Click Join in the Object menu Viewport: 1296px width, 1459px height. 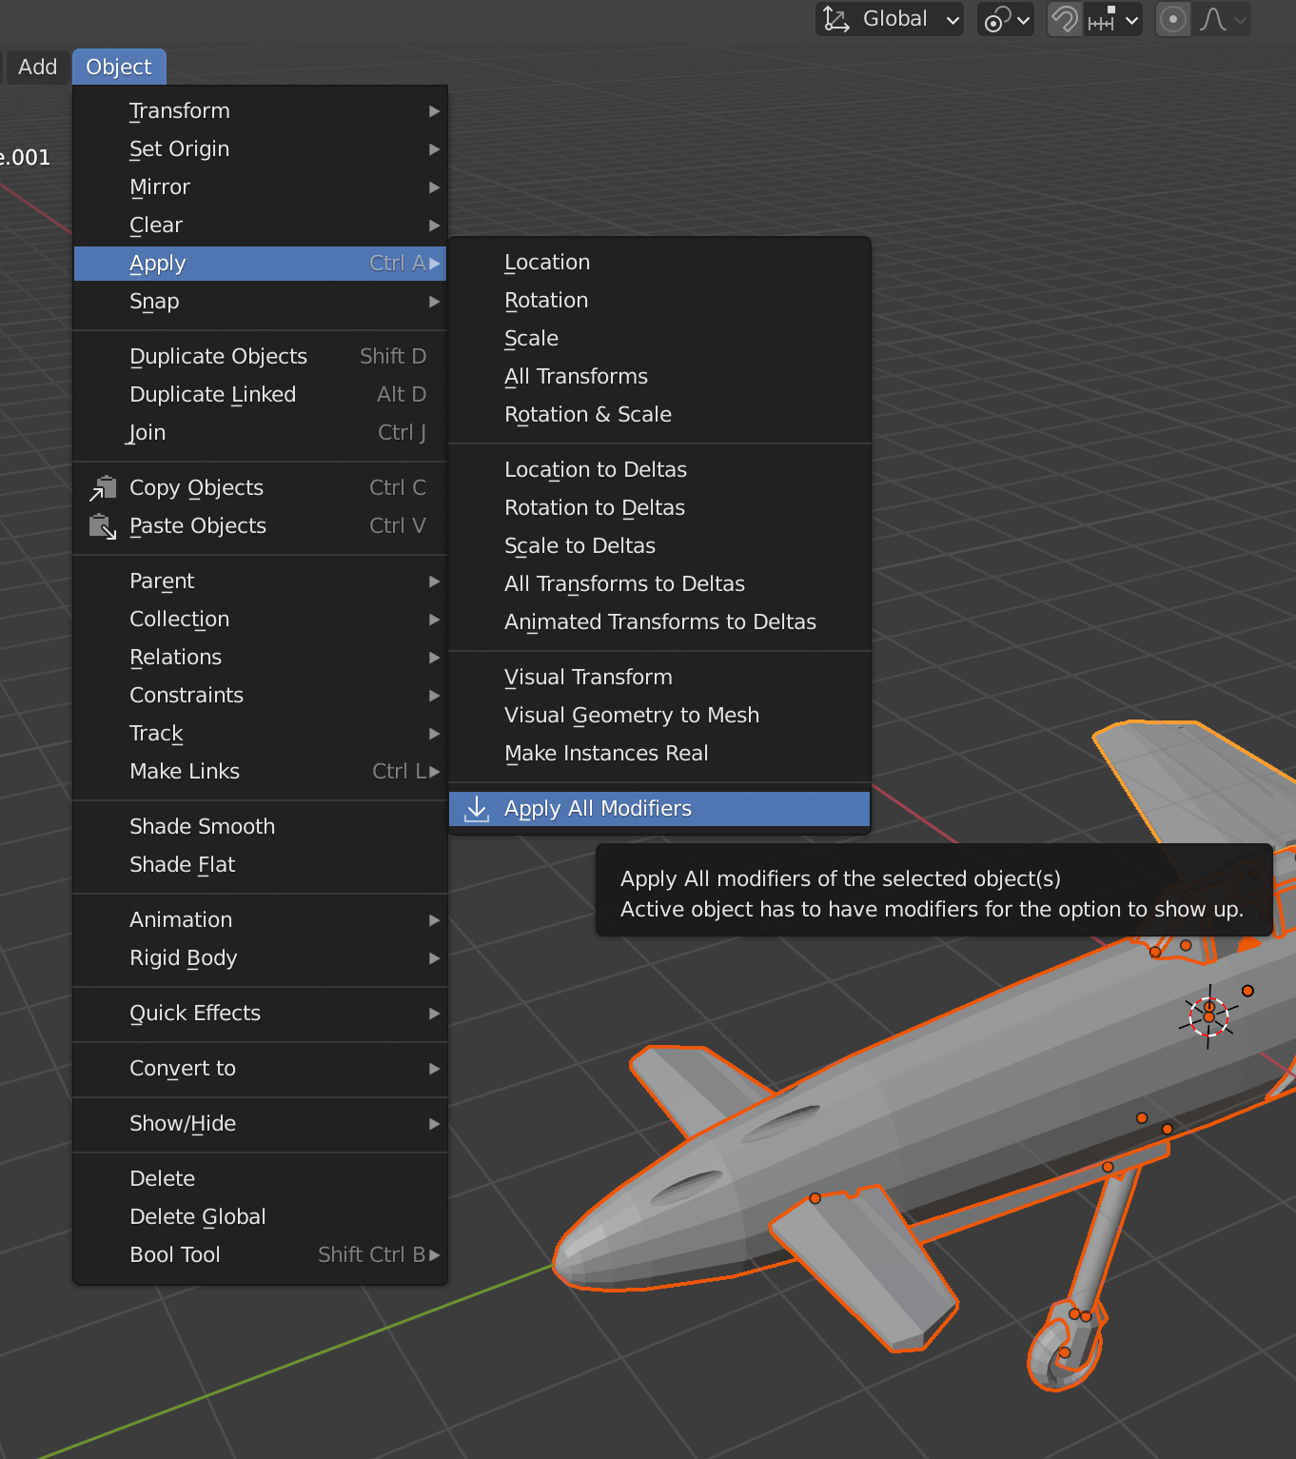260,433
